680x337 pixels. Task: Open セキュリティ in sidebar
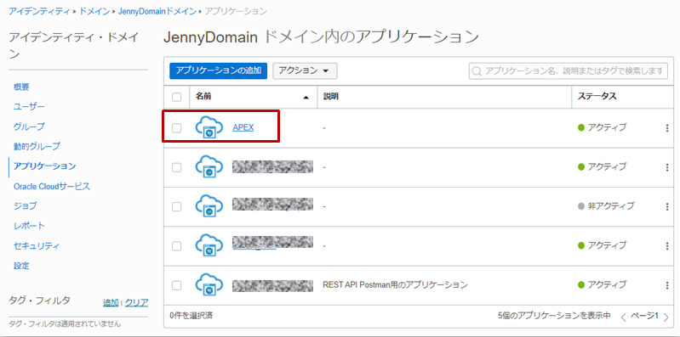37,245
